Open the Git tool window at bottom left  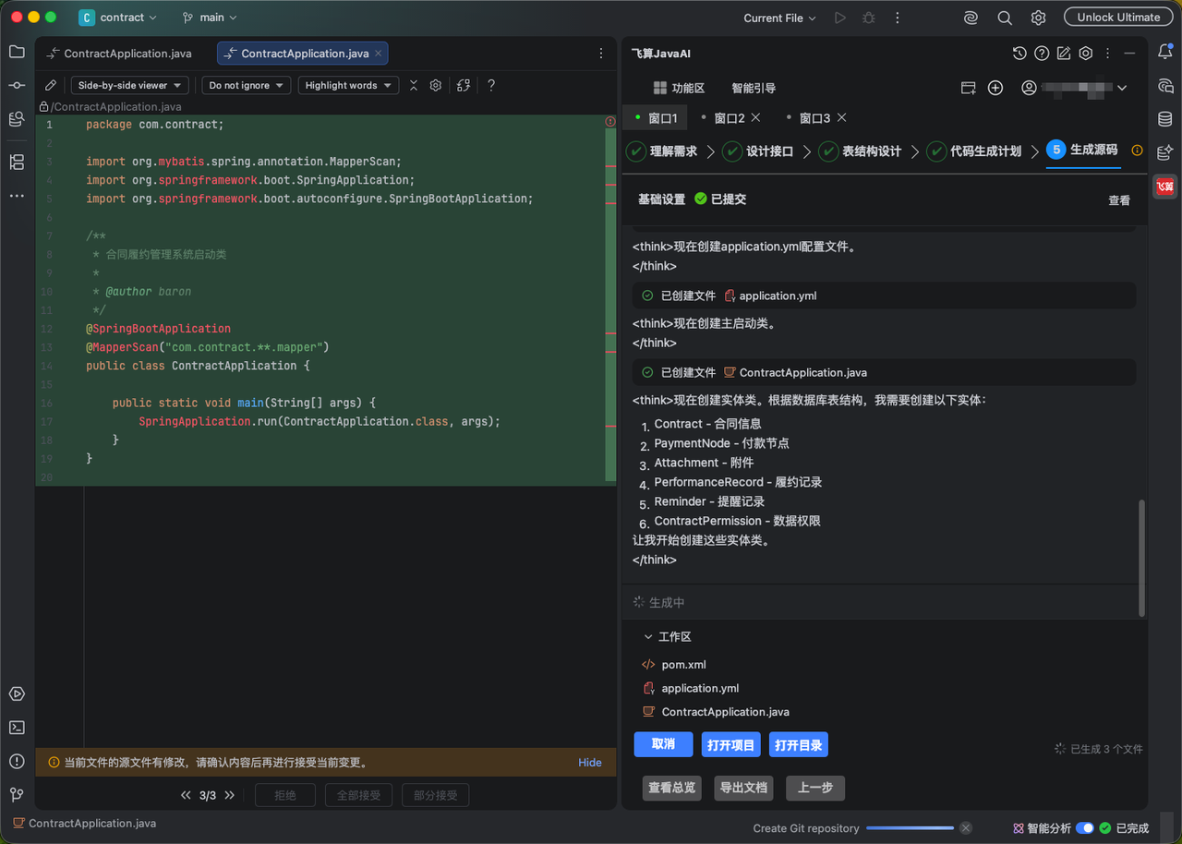[17, 794]
